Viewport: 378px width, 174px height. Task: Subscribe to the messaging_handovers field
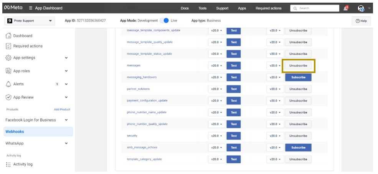[298, 77]
